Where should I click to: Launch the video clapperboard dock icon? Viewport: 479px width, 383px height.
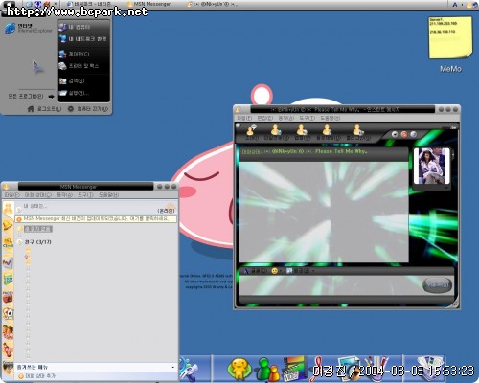(x=294, y=369)
